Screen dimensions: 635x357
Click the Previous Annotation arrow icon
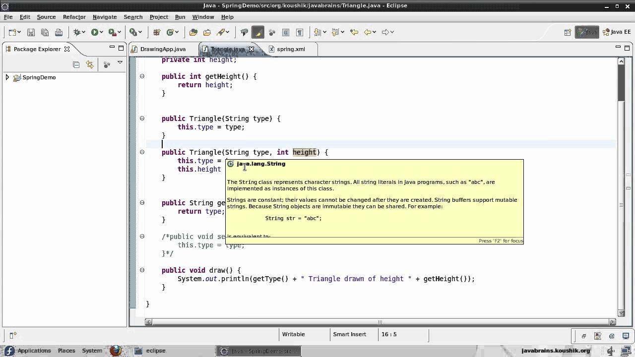point(335,32)
